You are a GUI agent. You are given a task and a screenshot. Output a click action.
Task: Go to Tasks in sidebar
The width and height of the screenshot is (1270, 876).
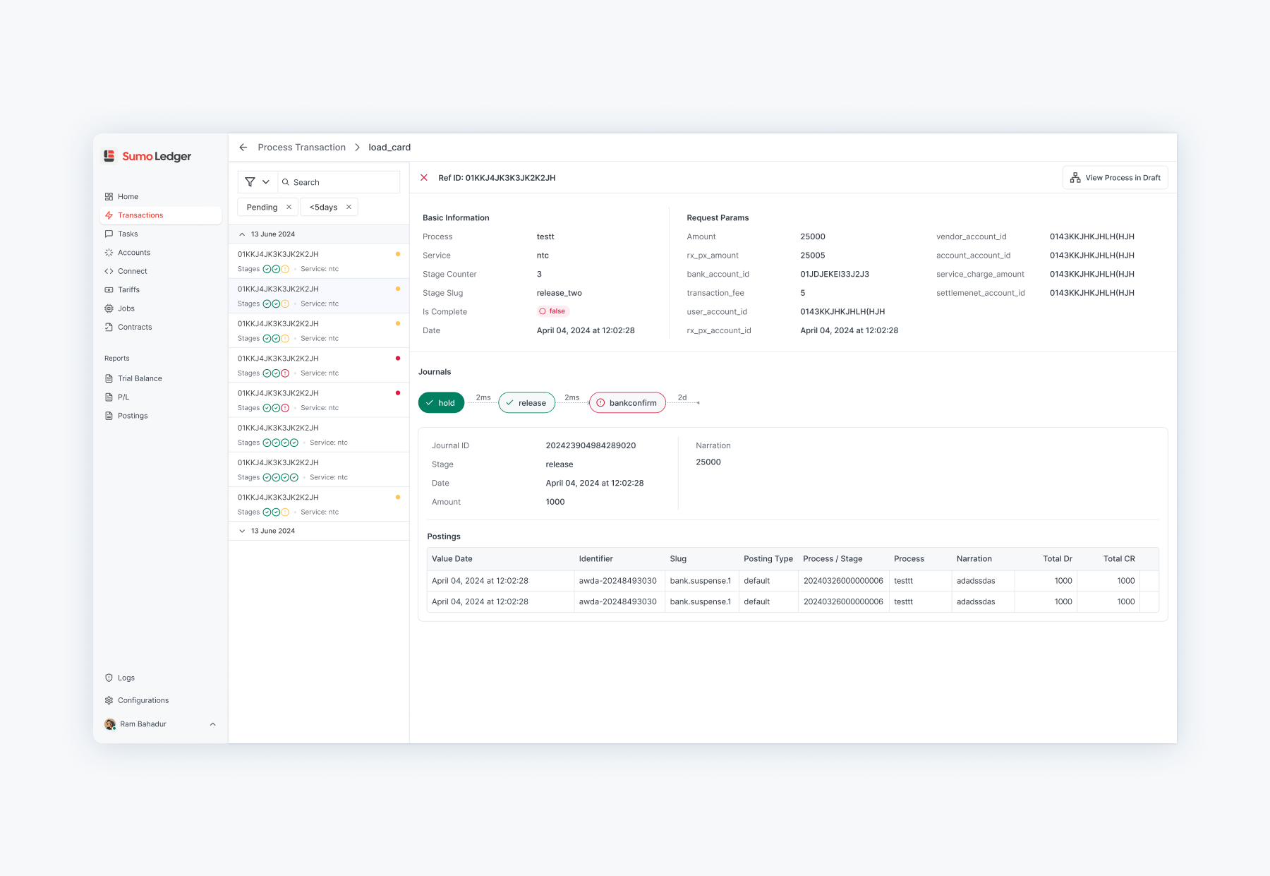click(161, 234)
